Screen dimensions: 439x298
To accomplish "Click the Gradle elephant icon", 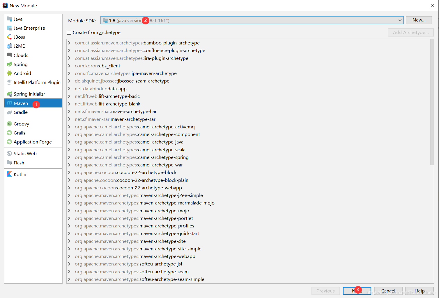I will [9, 112].
